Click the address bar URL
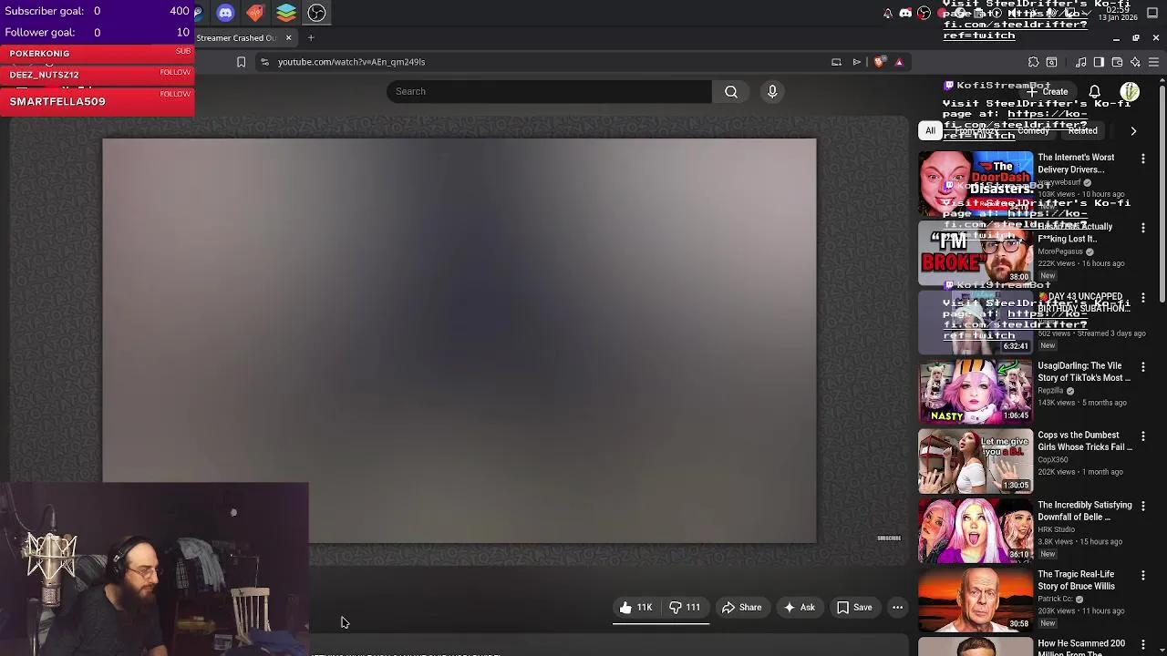The width and height of the screenshot is (1167, 656). click(351, 62)
